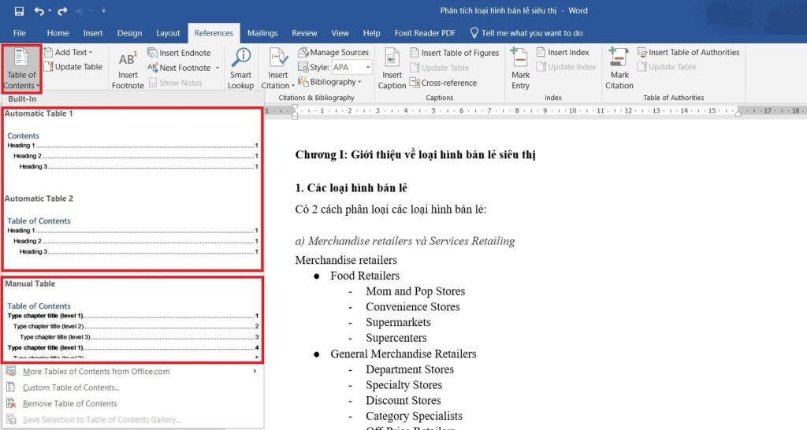Save the document with the floppy disk icon

click(19, 11)
